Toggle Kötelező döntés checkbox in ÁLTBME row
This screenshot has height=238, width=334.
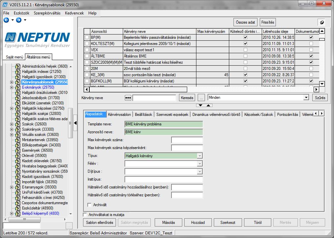point(245,56)
